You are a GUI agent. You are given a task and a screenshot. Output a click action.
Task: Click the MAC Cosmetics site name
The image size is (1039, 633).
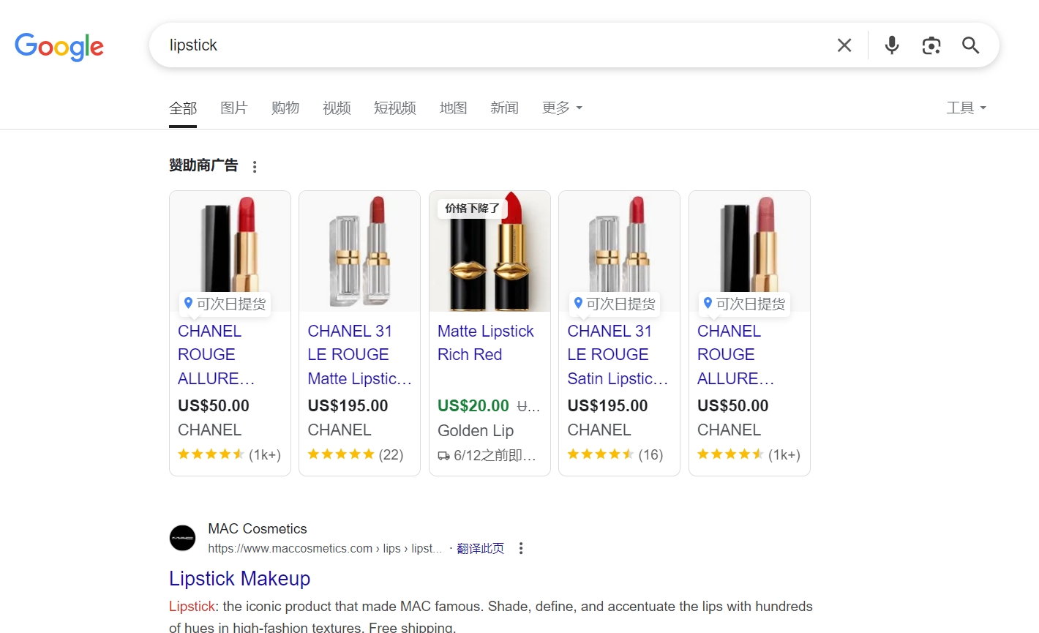click(258, 529)
